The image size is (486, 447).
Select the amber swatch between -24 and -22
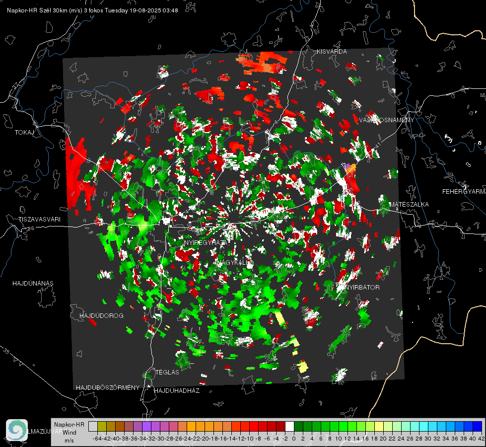tap(191, 426)
